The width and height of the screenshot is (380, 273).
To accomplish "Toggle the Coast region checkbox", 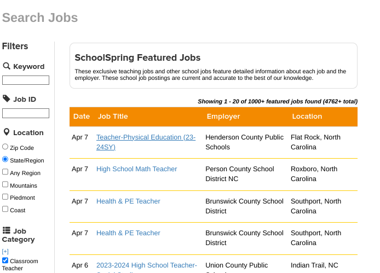I will [5, 209].
